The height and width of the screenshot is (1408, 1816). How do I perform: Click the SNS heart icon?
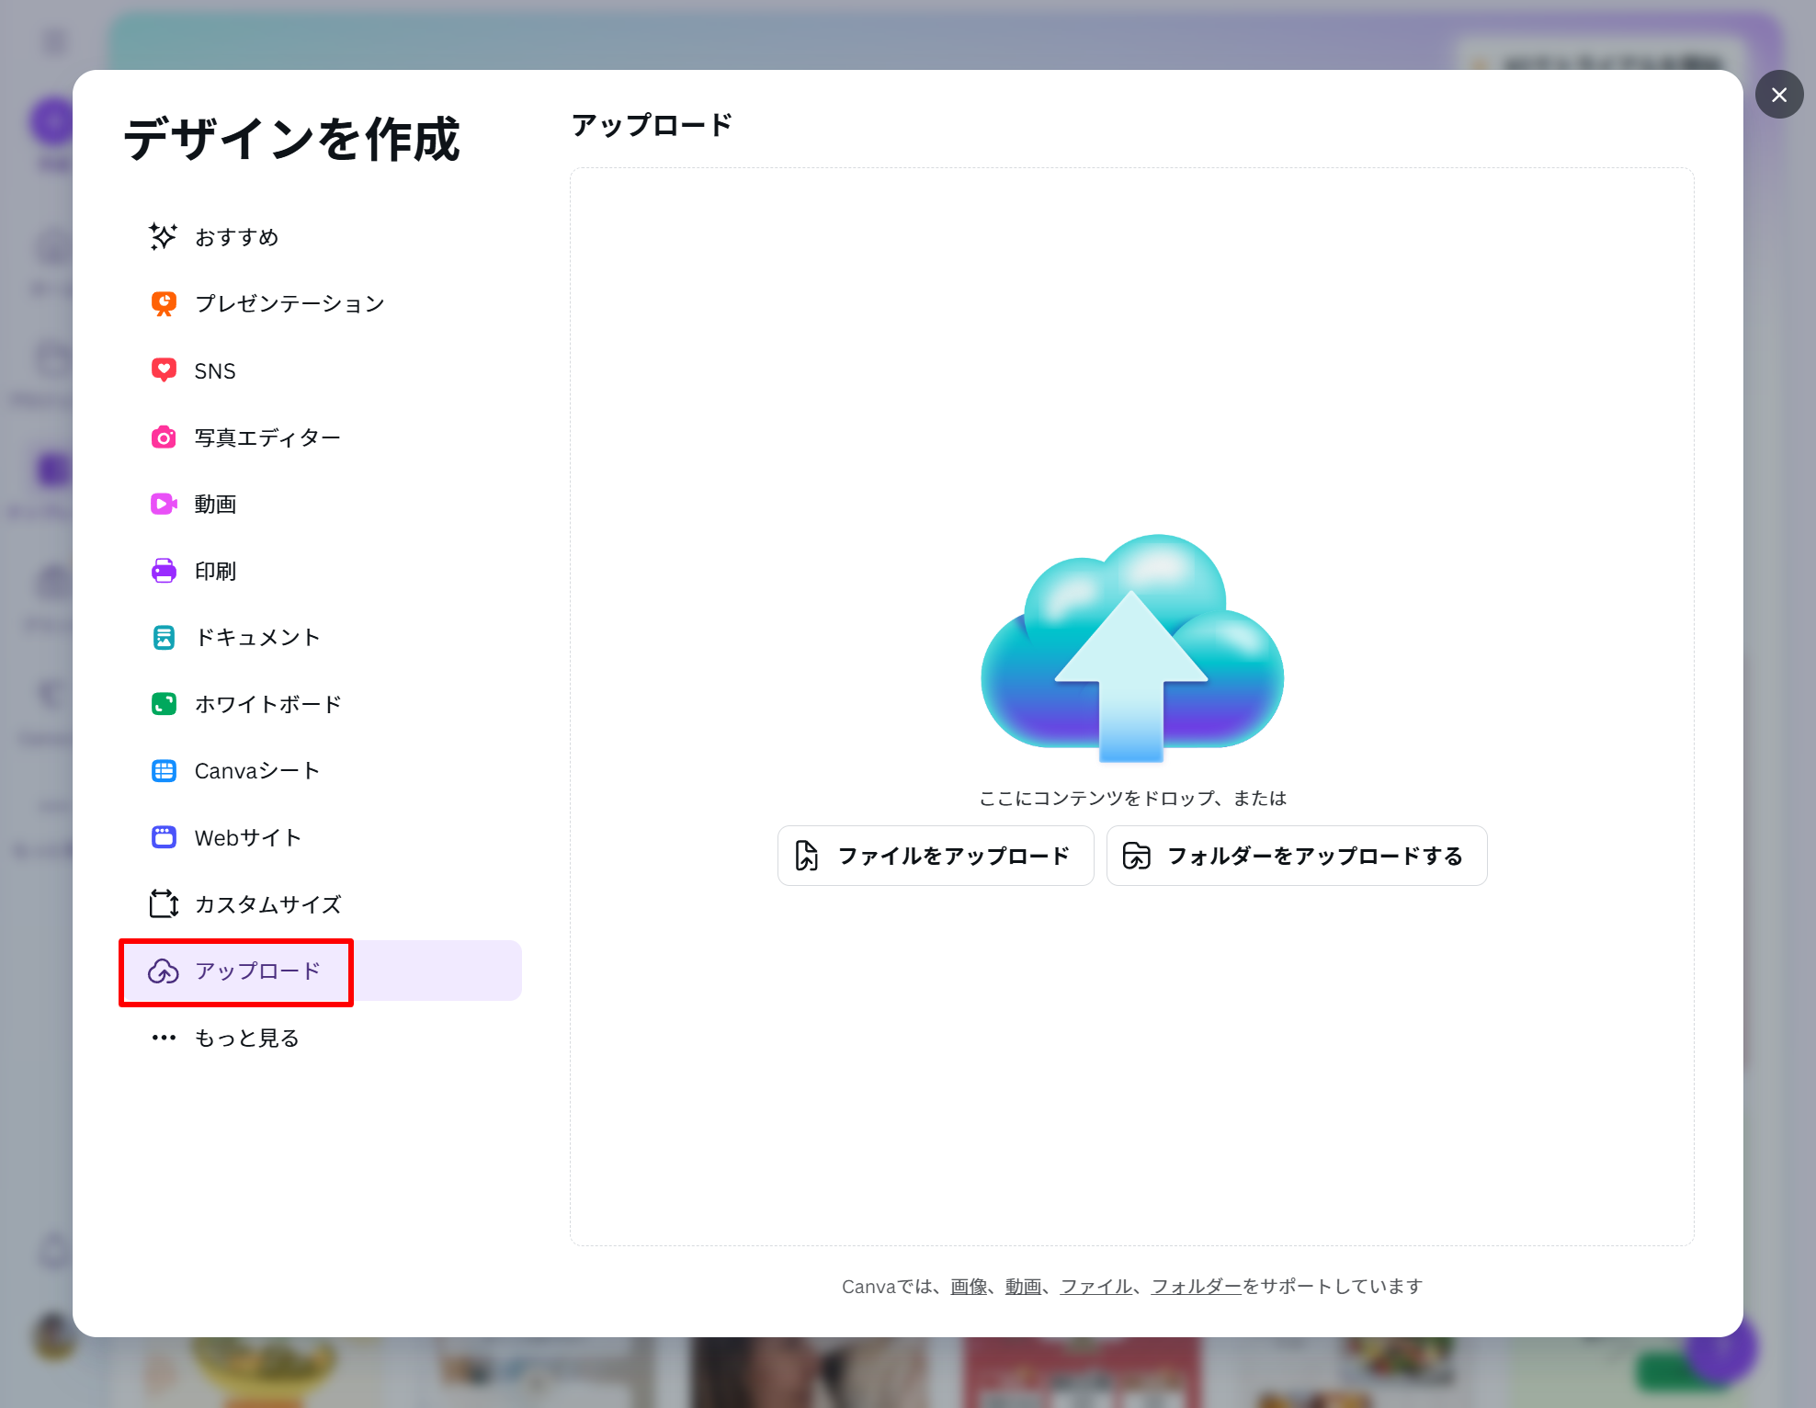click(164, 370)
